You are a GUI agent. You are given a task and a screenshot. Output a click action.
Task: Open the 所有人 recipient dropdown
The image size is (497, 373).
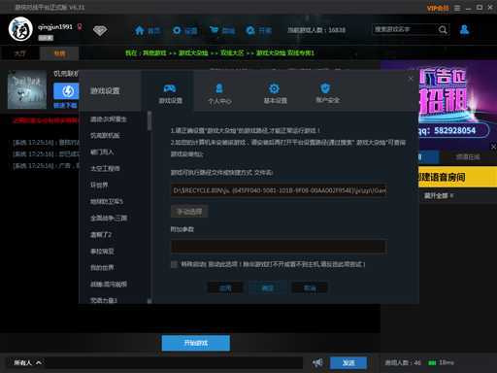[27, 363]
